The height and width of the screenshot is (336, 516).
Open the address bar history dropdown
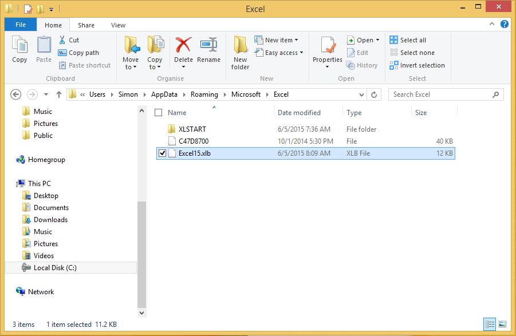[x=362, y=94]
